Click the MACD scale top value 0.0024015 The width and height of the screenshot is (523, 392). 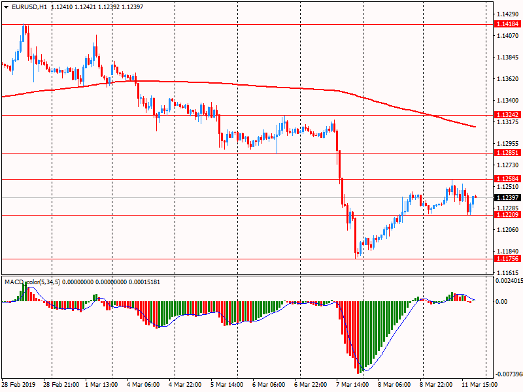click(x=509, y=281)
